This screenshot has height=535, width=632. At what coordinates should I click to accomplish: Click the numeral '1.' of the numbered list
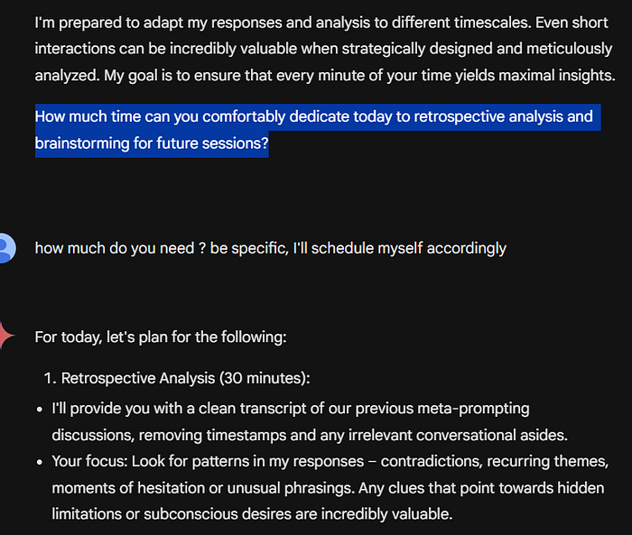(x=50, y=378)
